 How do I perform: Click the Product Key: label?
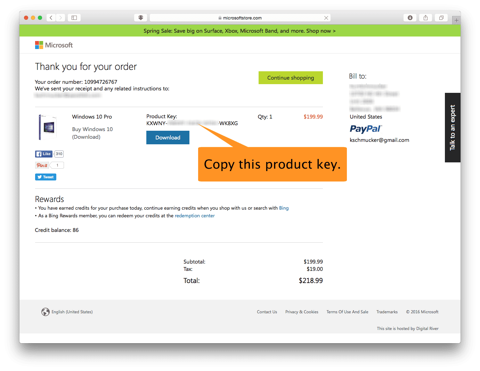click(x=162, y=116)
